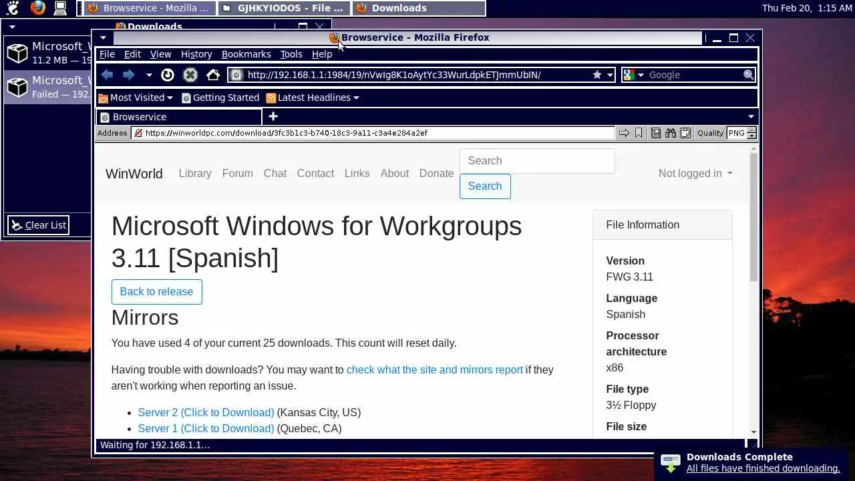Screen dimensions: 855x481
Task: Open the History menu
Action: [196, 54]
